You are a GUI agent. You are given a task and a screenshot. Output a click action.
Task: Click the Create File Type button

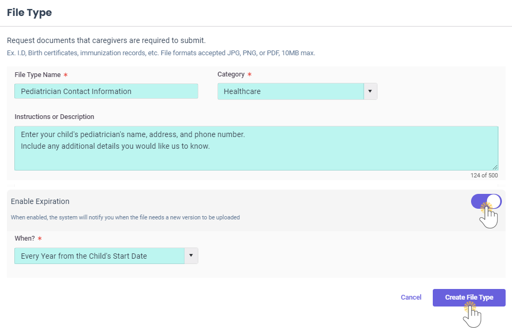click(x=468, y=297)
